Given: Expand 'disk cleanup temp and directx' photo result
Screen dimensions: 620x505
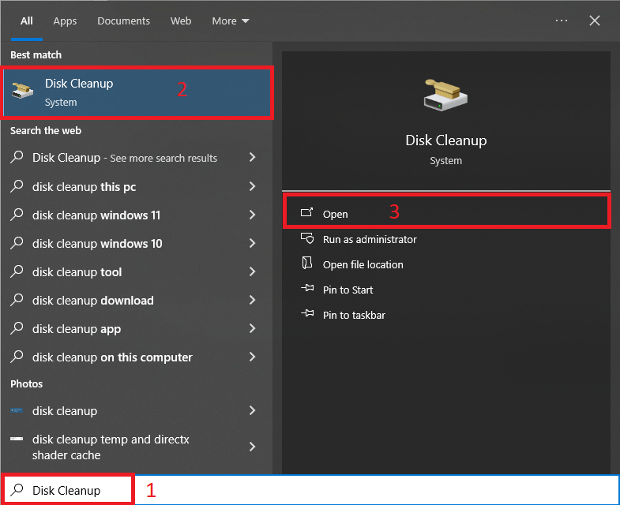Looking at the screenshot, I should [252, 447].
